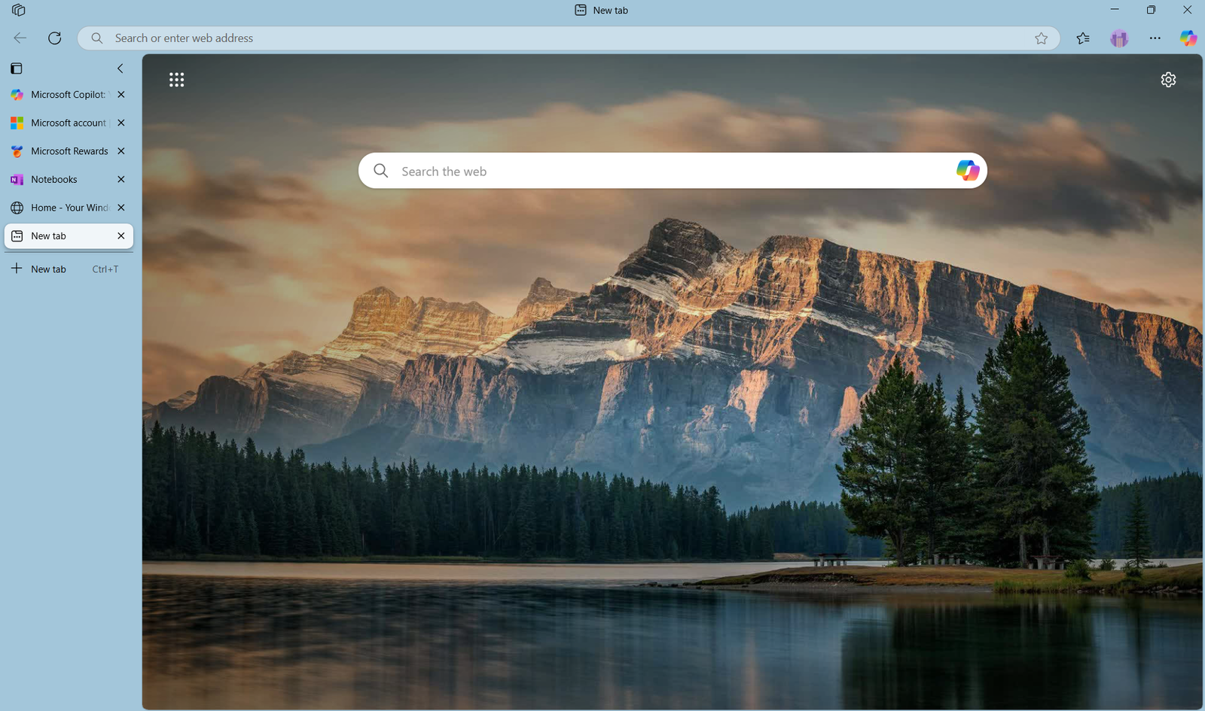Open tab actions menu icon
Screen dimensions: 1205x711
[17, 68]
